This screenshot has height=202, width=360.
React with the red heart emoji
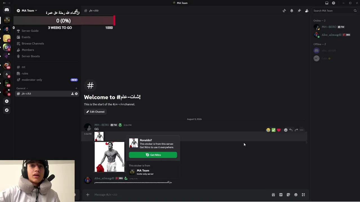279,130
